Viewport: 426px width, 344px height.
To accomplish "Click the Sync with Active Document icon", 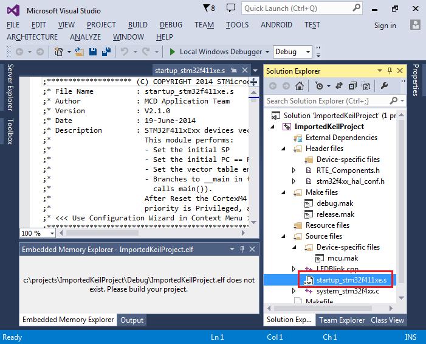I will coord(337,86).
